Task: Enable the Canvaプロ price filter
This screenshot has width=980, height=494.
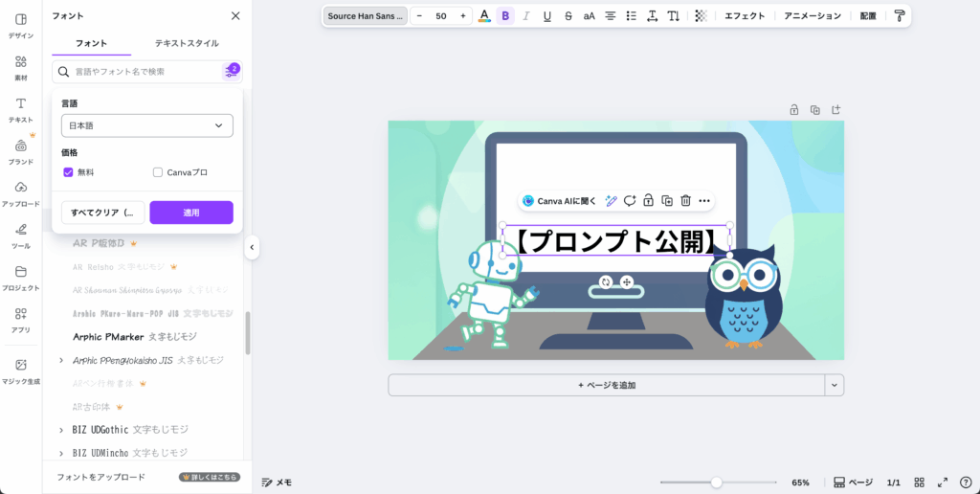Action: click(x=158, y=172)
